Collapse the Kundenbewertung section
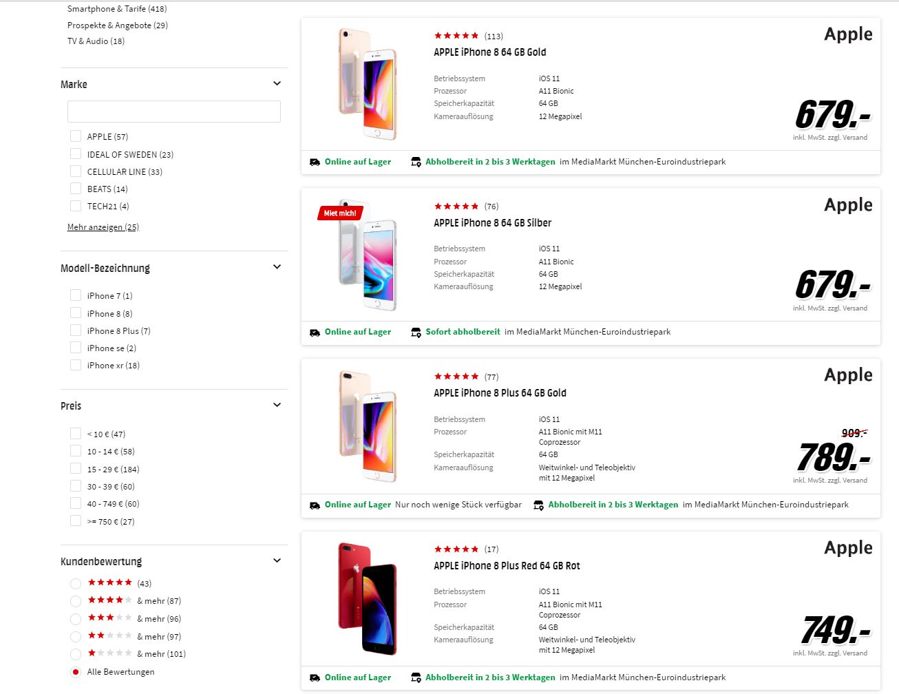The height and width of the screenshot is (694, 899). [x=277, y=560]
